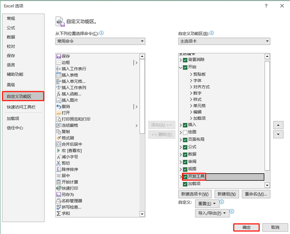The width and height of the screenshot is (290, 234).
Task: Select the 自定义功能区 sidebar category
Action: coord(23,96)
